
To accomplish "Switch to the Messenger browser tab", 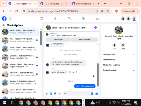I will [22, 4].
